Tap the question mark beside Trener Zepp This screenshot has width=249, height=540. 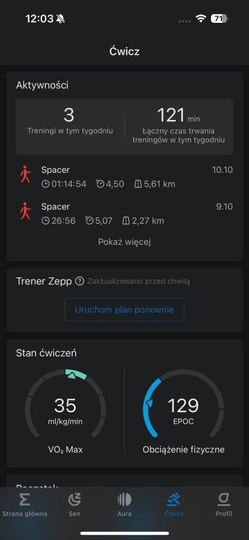tap(80, 281)
